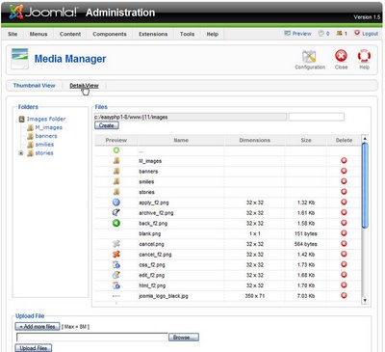This screenshot has height=352, width=385.
Task: Click scrollbar down arrow in file list
Action: [x=365, y=301]
